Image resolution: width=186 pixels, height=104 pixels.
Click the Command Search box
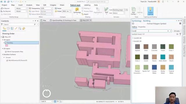98,2
